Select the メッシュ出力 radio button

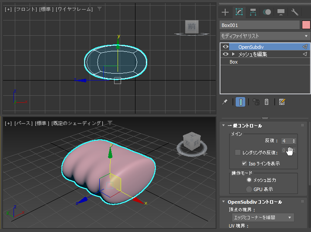coord(249,180)
